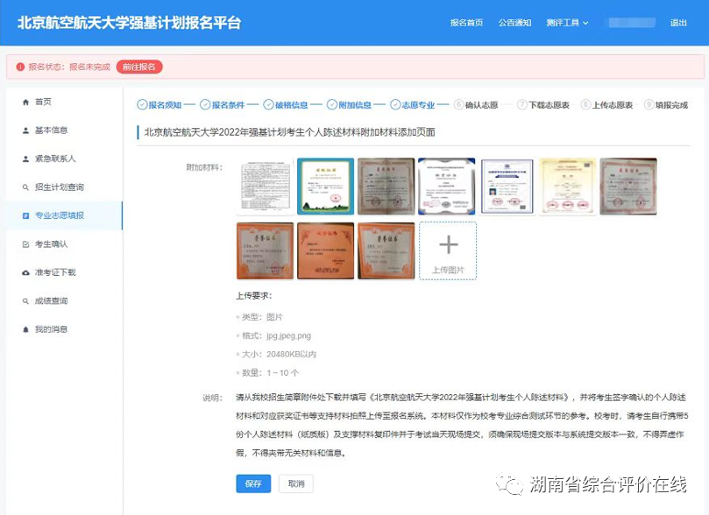Viewport: 709px width, 515px height.
Task: Open the white text document thumbnail
Action: tap(265, 187)
